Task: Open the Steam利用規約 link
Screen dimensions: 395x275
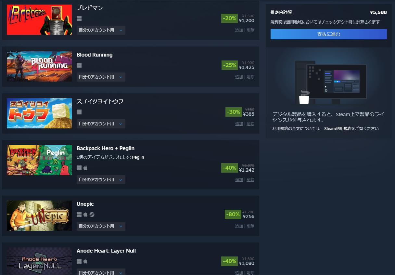Action: point(338,129)
